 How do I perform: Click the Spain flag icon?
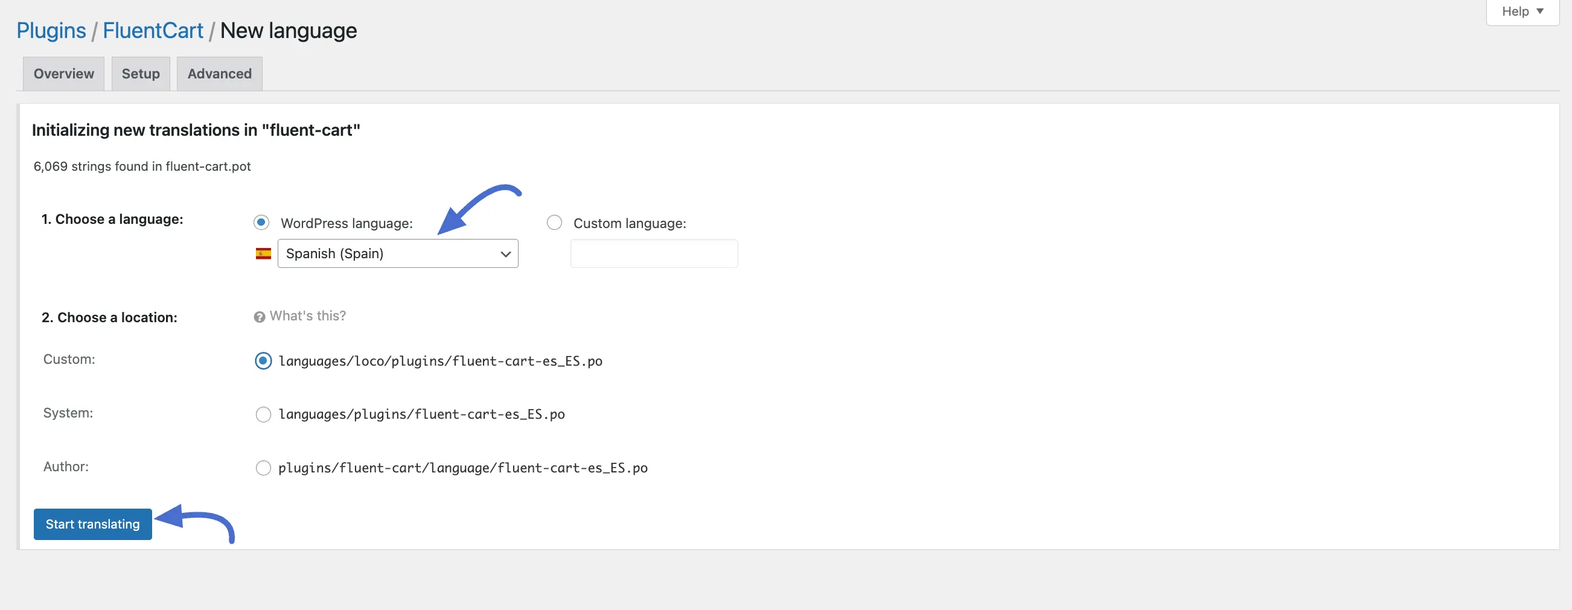[x=263, y=254]
